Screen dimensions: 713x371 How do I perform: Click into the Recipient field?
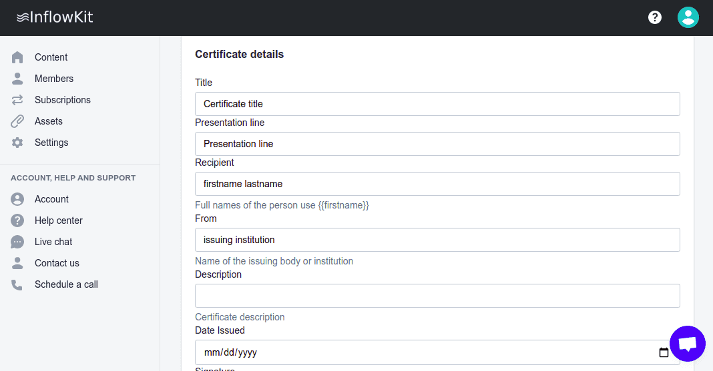[437, 184]
